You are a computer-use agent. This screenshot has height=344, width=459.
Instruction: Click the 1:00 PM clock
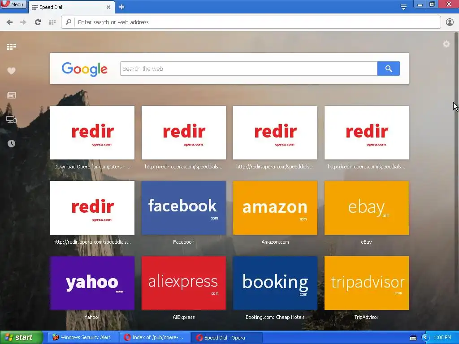pos(442,337)
